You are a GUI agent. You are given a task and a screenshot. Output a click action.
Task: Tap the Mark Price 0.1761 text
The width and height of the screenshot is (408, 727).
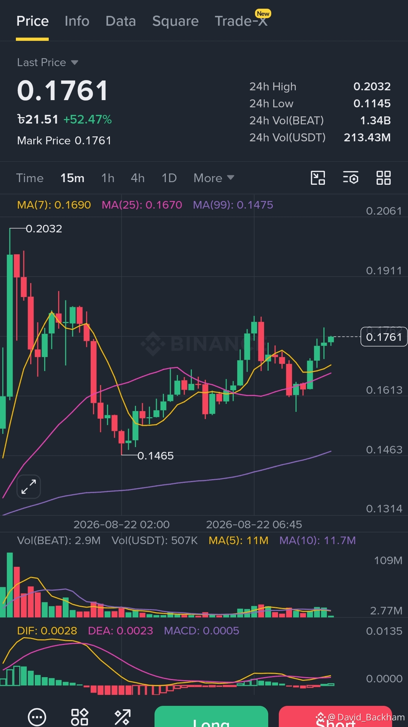(x=64, y=141)
